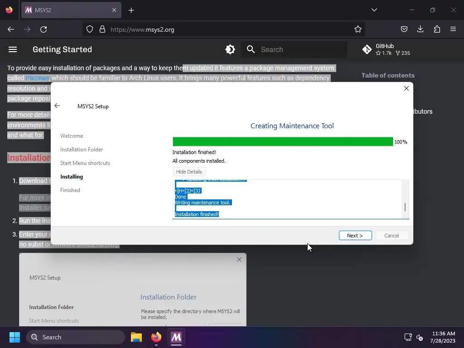
Task: Click the GitHub git logo icon
Action: 367,49
